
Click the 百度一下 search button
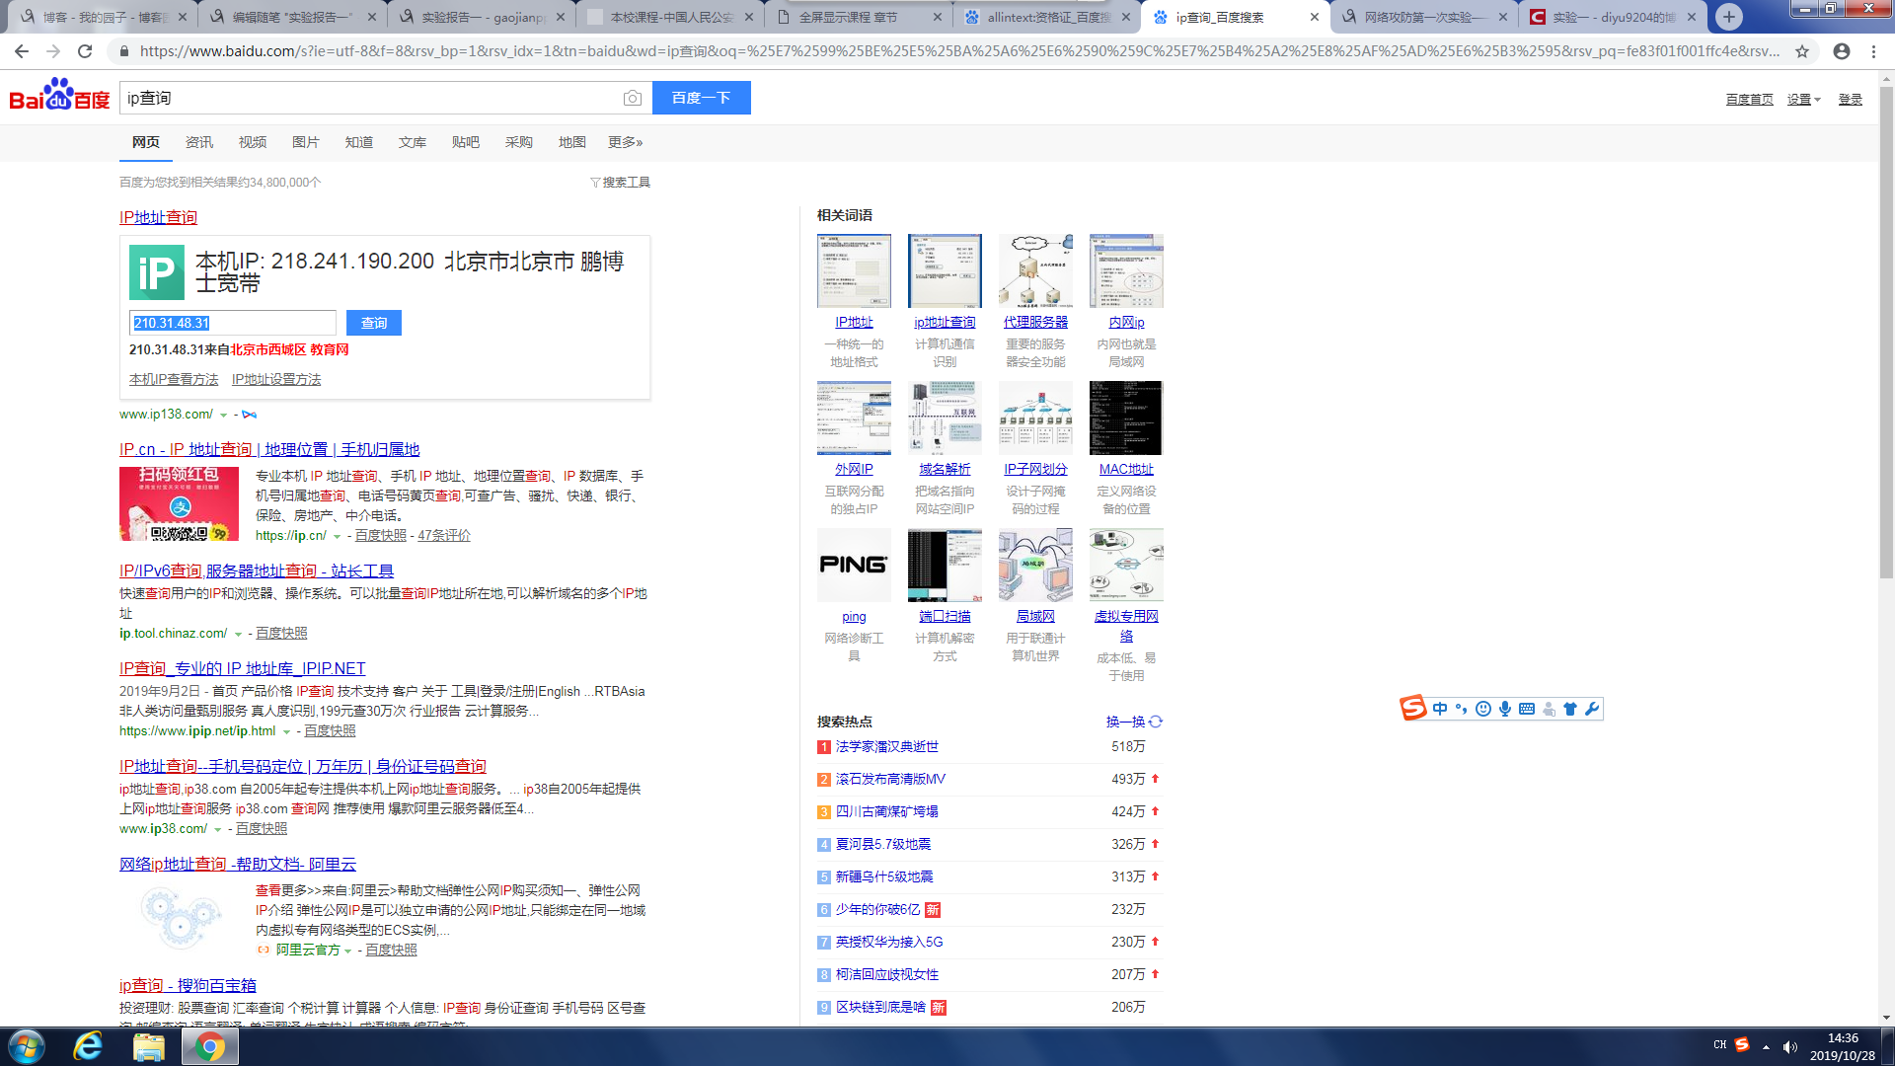tap(701, 98)
